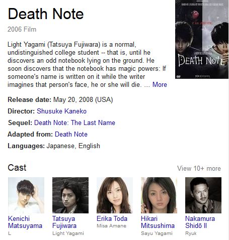Follow the Adapted from Death Note link
This screenshot has height=240, width=229.
(71, 134)
